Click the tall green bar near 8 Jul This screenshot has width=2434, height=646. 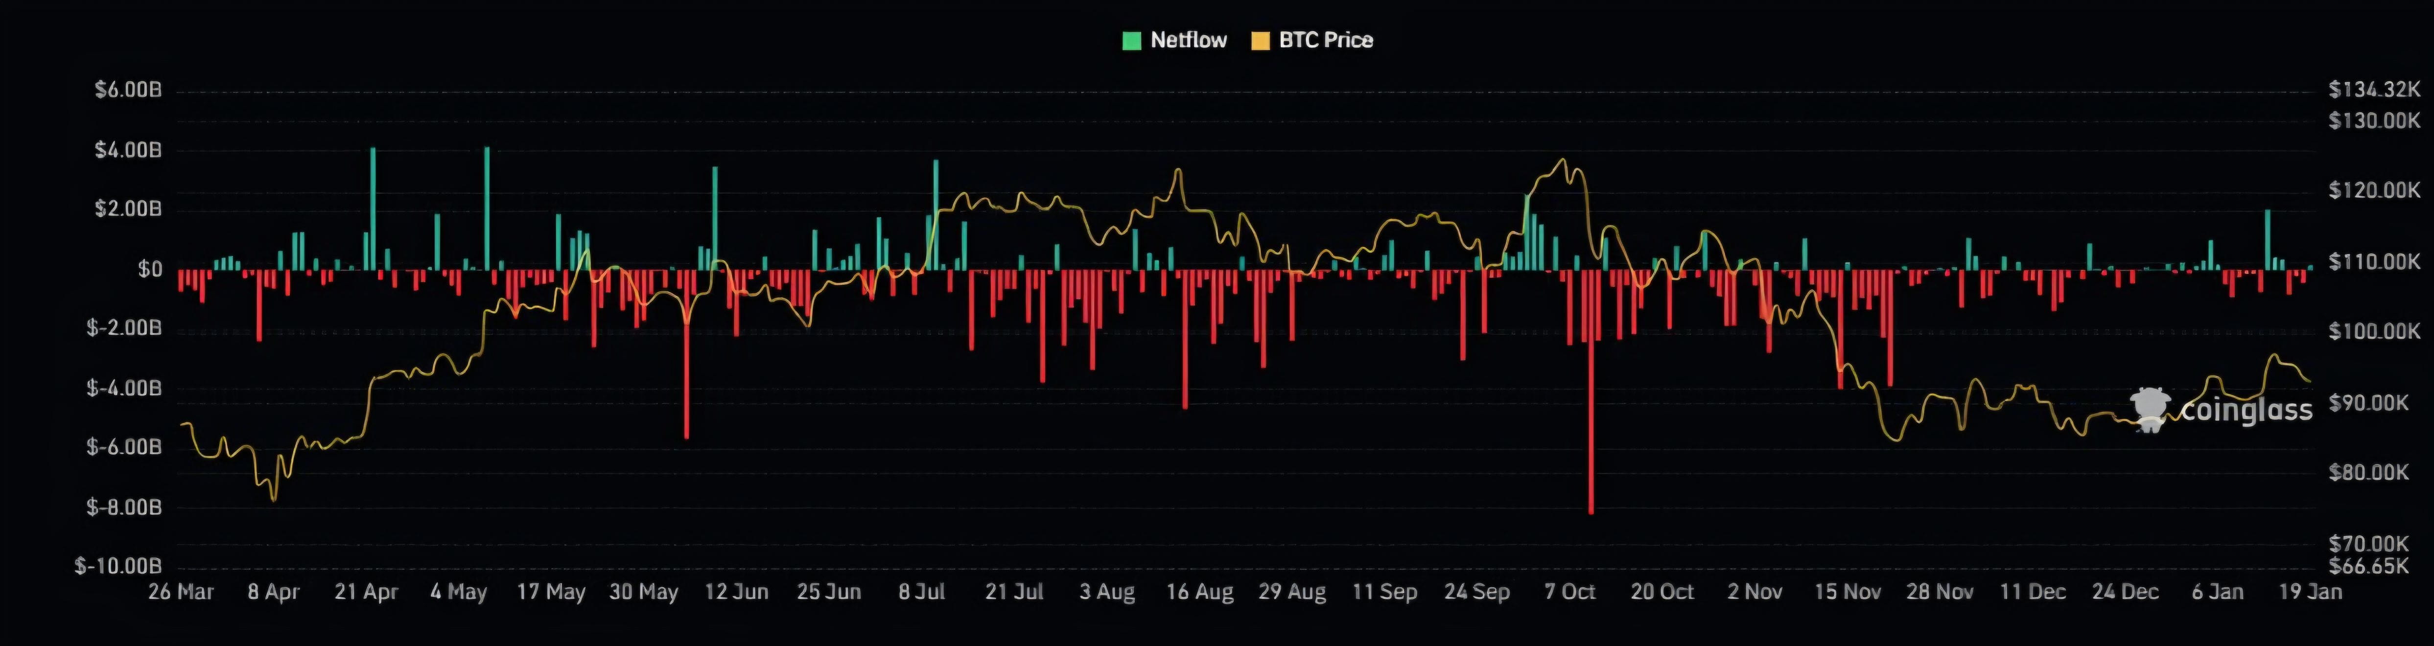point(936,213)
